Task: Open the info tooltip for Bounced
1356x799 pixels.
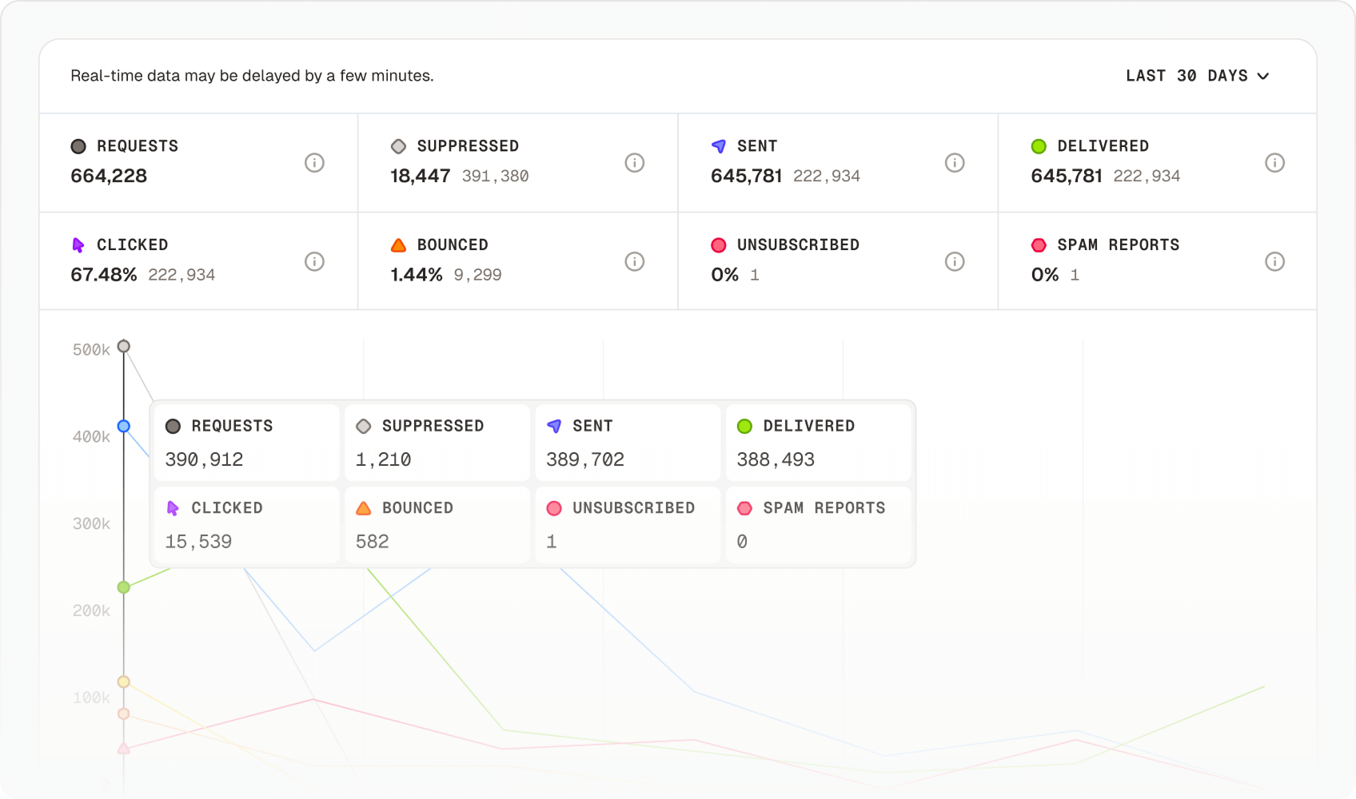Action: coord(635,261)
